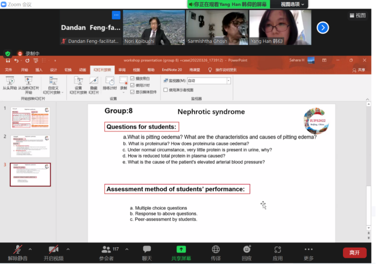The height and width of the screenshot is (264, 376).
Task: Switch to the EndNote 20 ribbon tab
Action: click(x=171, y=70)
